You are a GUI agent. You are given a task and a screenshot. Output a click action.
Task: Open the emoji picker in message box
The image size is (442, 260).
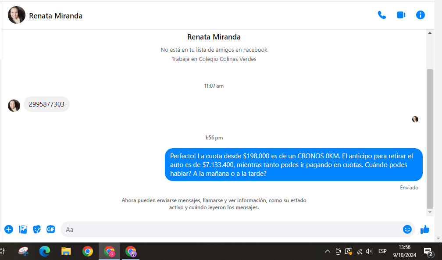click(x=407, y=229)
